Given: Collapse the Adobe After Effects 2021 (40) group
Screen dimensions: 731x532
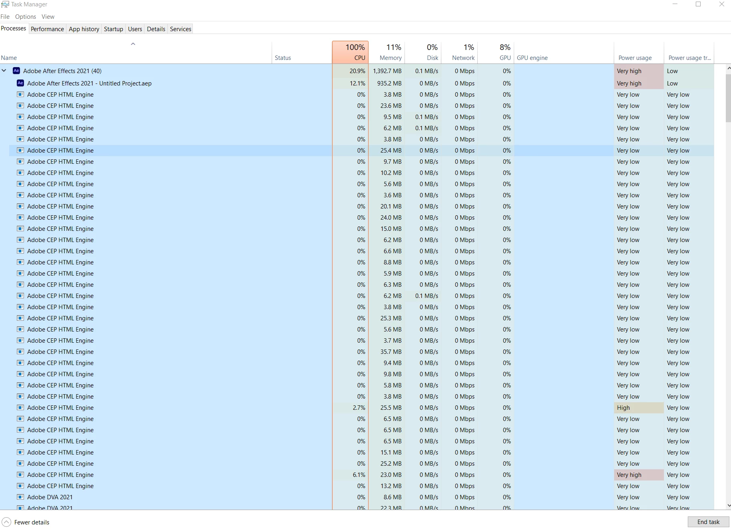Looking at the screenshot, I should (4, 71).
